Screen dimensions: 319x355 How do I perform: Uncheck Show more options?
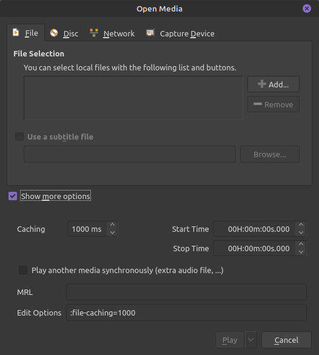point(13,196)
